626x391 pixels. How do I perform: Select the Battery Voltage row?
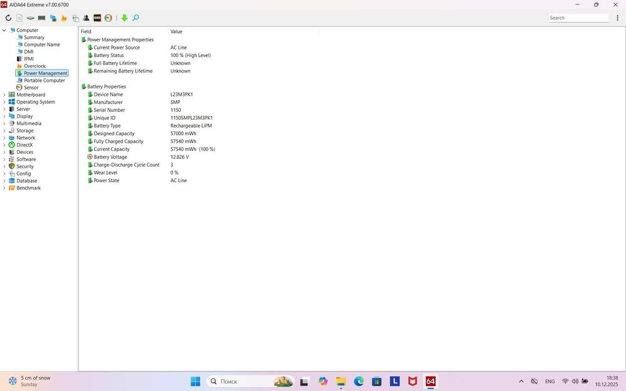(110, 157)
